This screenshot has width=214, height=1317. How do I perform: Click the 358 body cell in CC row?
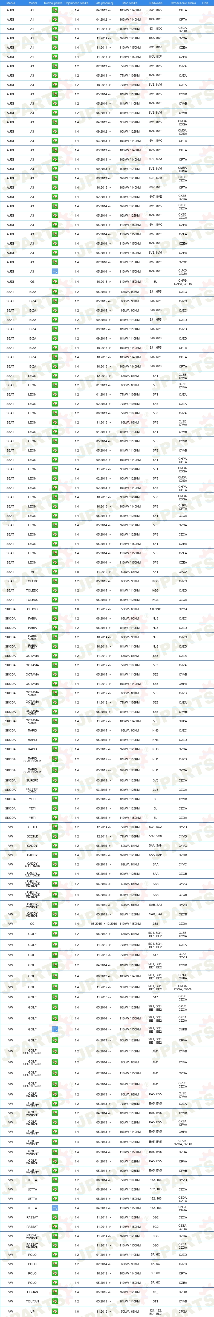point(155,923)
